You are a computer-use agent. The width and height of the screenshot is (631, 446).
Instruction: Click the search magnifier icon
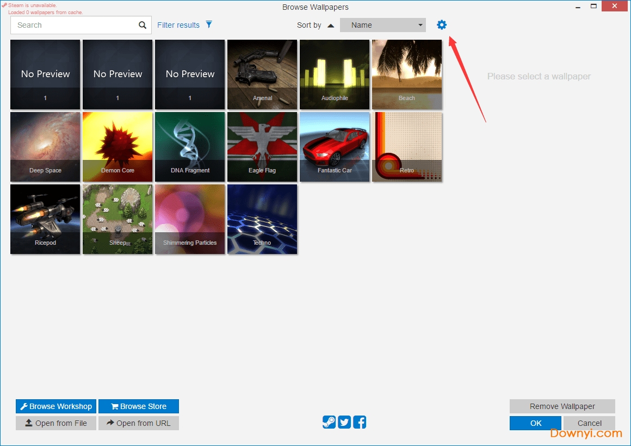click(x=142, y=25)
